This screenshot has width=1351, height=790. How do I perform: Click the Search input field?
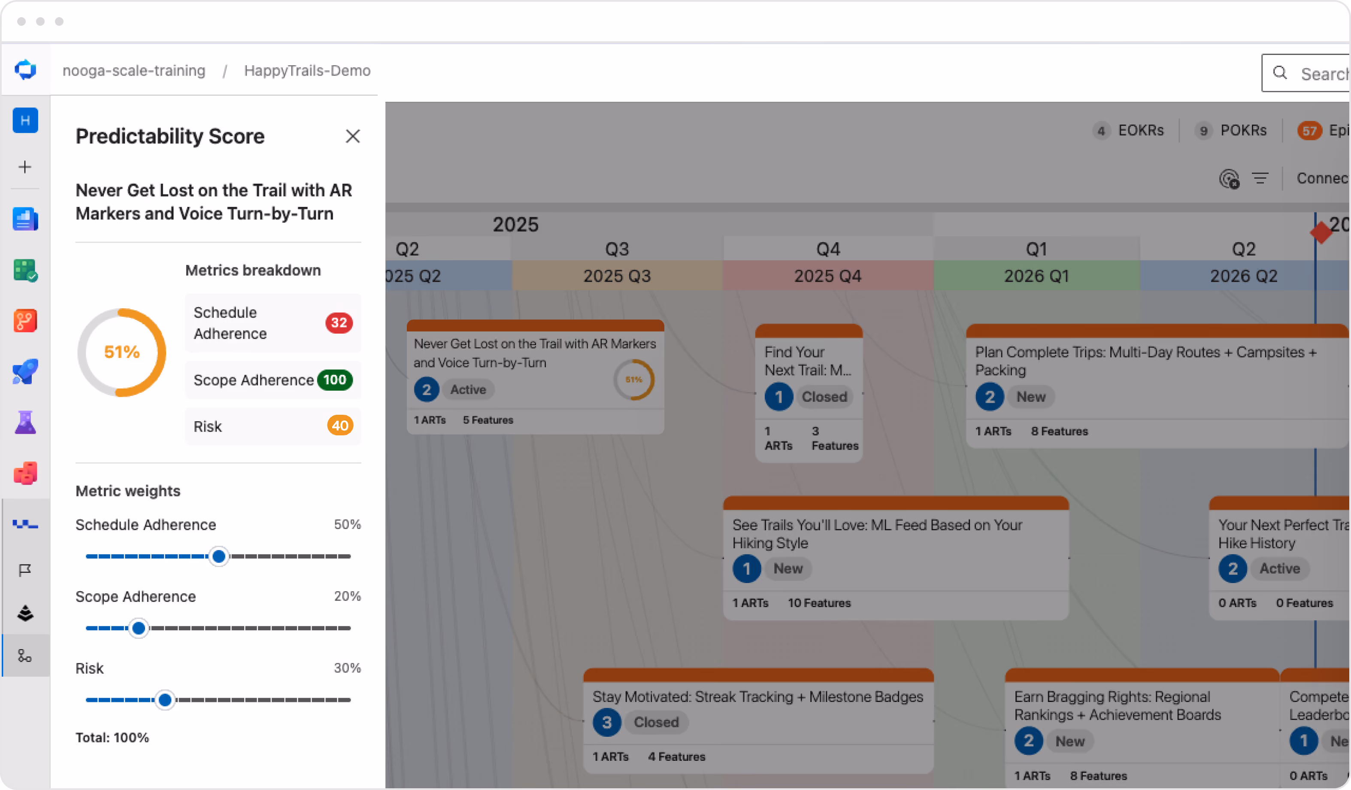tap(1306, 73)
